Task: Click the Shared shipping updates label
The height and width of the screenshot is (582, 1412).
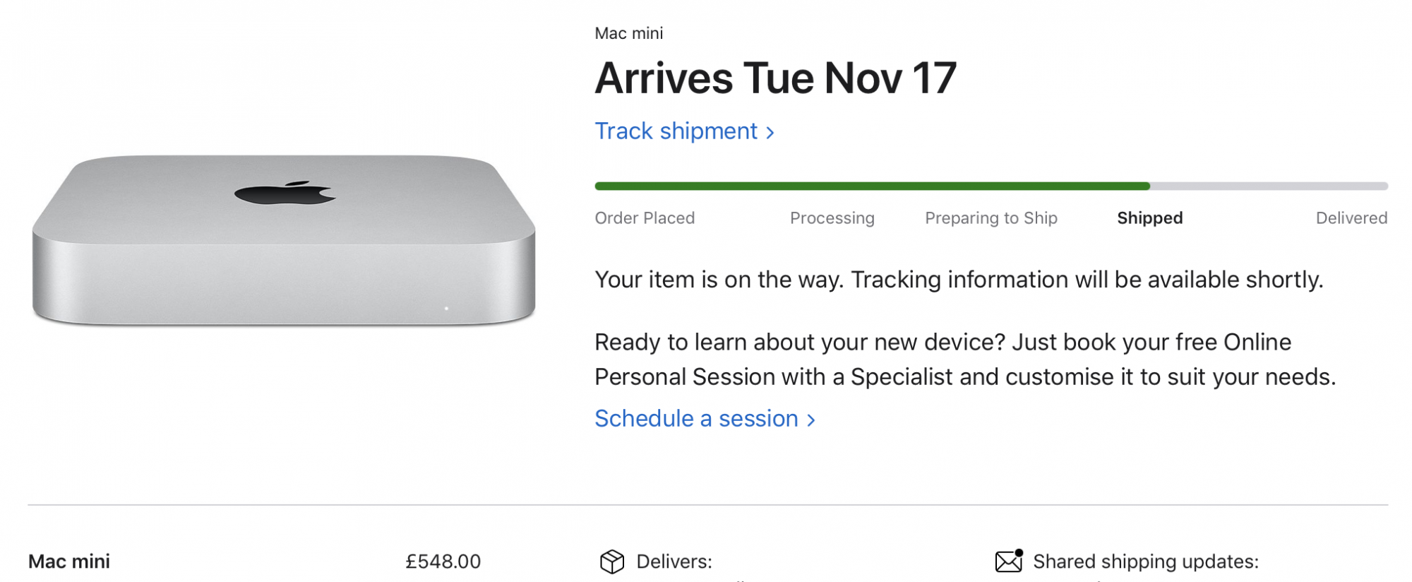Action: (1145, 562)
